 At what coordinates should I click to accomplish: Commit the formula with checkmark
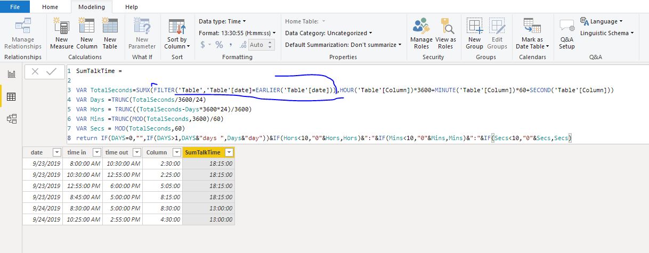(52, 71)
